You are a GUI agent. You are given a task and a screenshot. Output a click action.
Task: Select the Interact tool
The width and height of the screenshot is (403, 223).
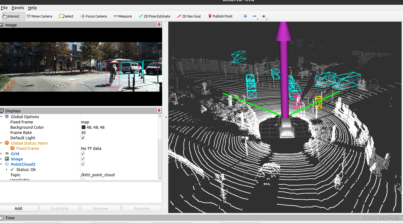[13, 16]
